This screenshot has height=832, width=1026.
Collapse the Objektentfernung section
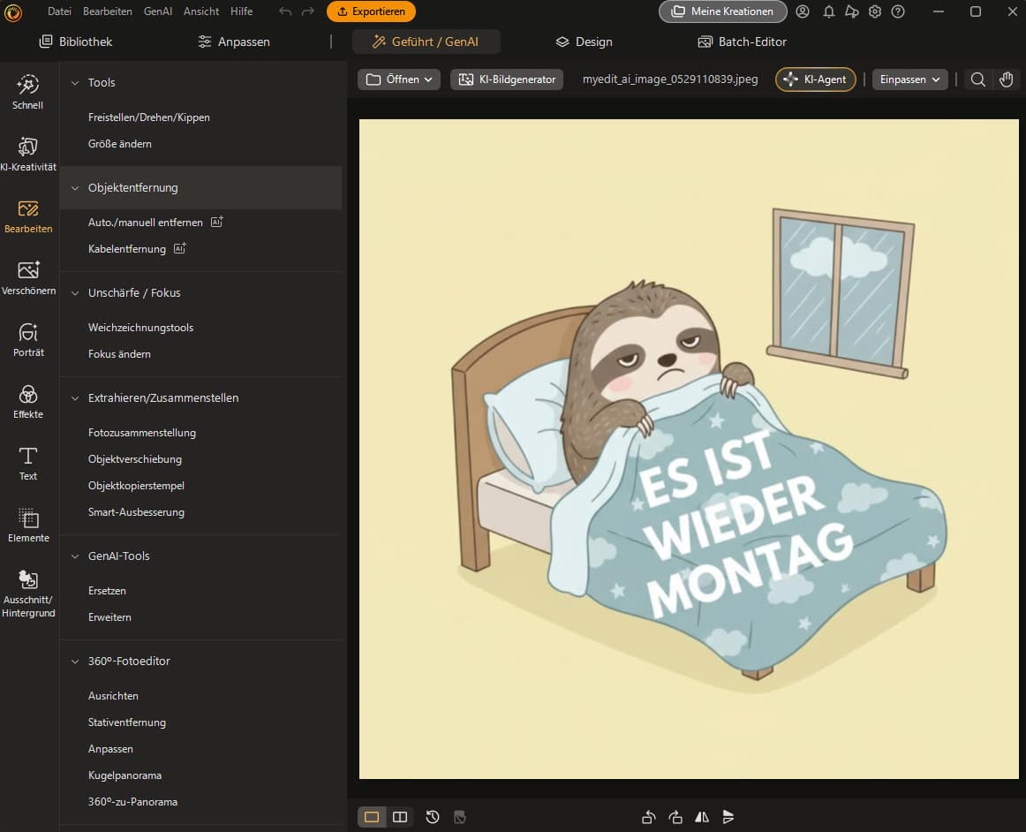pyautogui.click(x=75, y=188)
